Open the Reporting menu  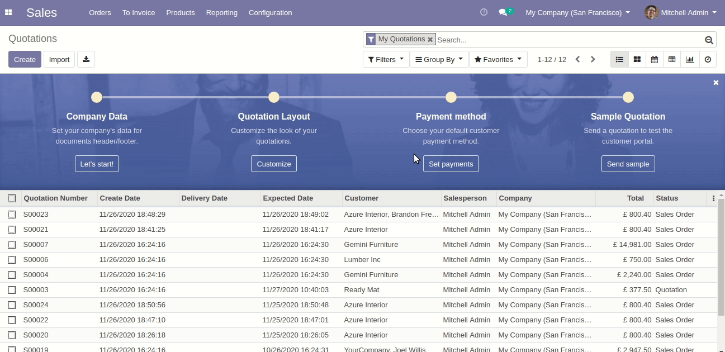tap(221, 12)
